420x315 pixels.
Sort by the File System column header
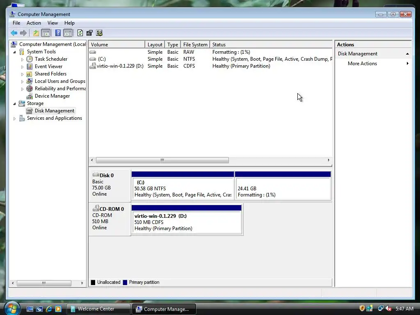click(195, 44)
